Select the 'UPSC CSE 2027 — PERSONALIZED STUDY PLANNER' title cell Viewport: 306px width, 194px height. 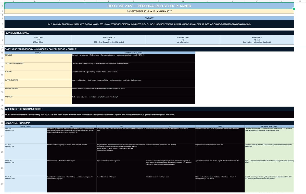point(149,6)
